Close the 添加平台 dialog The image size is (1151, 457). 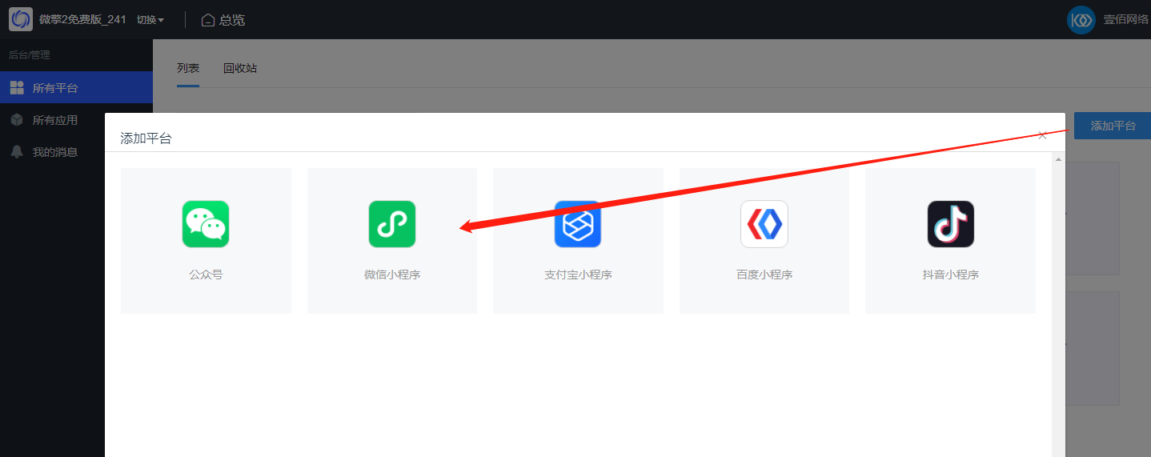pos(1042,135)
